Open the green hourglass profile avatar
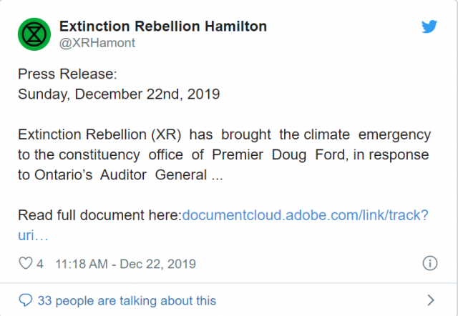 (x=34, y=34)
